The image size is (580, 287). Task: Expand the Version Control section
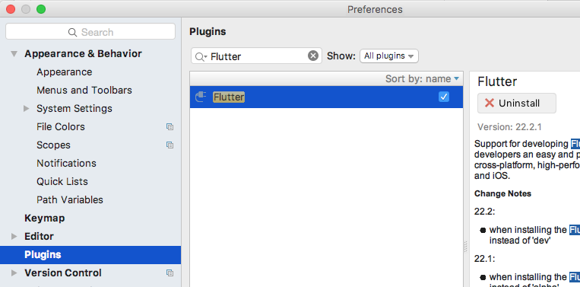[x=14, y=273]
